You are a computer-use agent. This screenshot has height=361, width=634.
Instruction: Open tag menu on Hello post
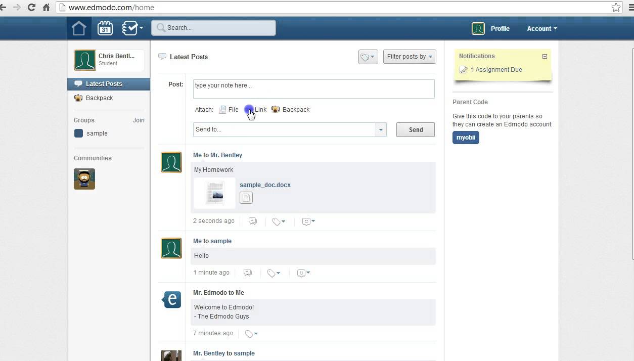[274, 273]
